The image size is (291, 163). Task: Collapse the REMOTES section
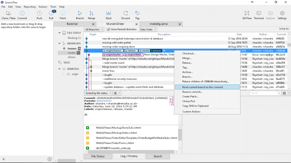pyautogui.click(x=59, y=69)
